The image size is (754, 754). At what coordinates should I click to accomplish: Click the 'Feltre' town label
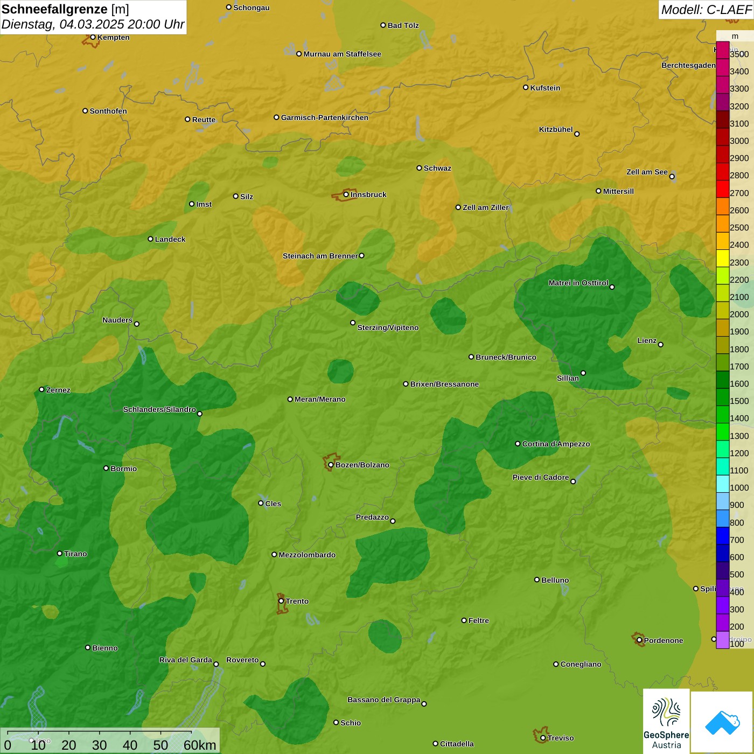(x=479, y=620)
